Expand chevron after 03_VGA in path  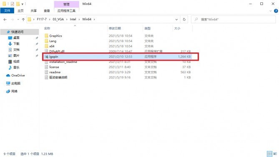(x=67, y=19)
